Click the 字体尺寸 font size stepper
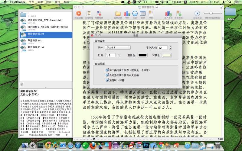242x151 pixels. (x=170, y=48)
